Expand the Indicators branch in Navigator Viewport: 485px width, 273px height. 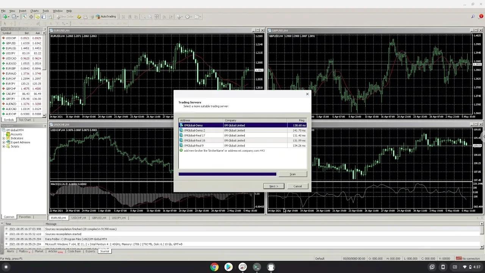pos(4,138)
